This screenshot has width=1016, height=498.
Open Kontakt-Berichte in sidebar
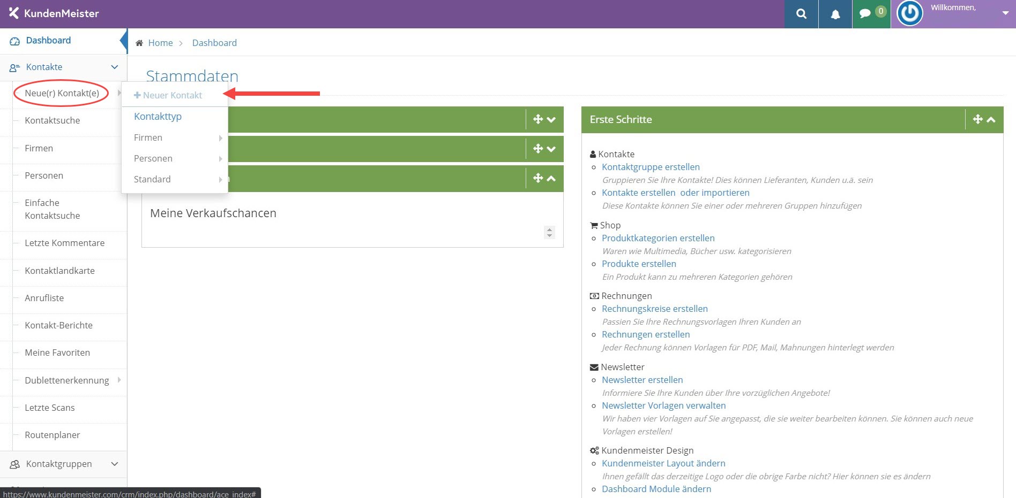coord(58,325)
